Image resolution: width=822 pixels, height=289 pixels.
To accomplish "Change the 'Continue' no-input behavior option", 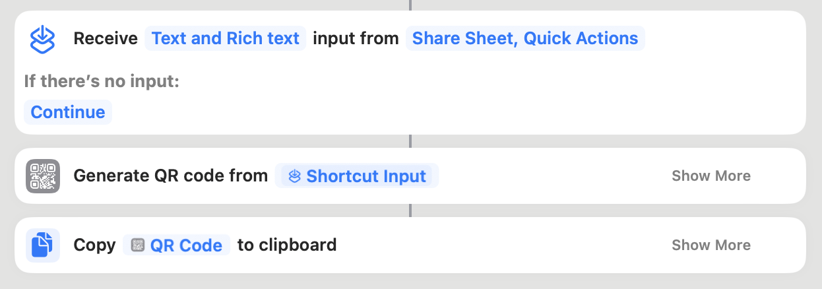I will [68, 112].
